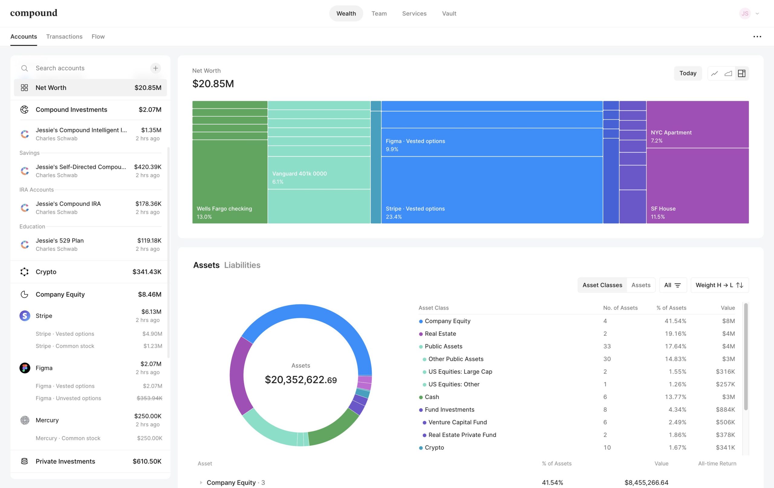The image size is (774, 488).
Task: Select the Public Assets asset class row
Action: click(x=577, y=346)
